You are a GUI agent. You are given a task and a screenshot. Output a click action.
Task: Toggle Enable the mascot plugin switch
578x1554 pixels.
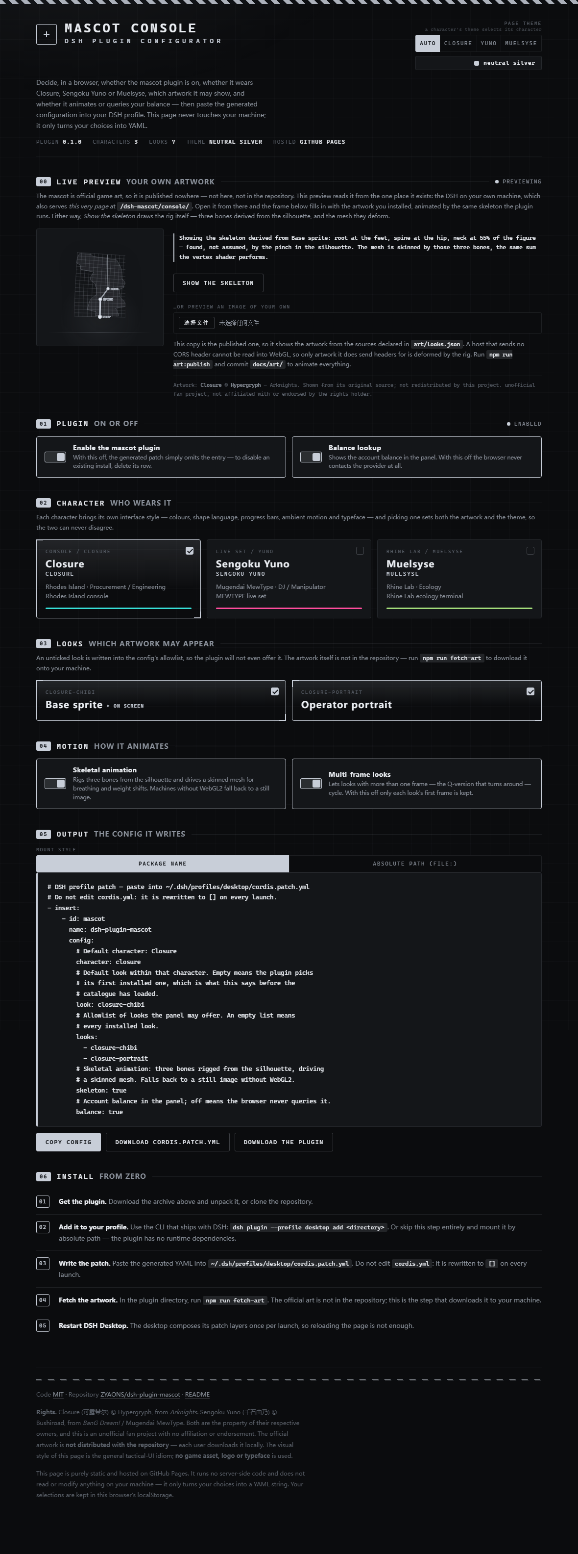click(x=55, y=457)
